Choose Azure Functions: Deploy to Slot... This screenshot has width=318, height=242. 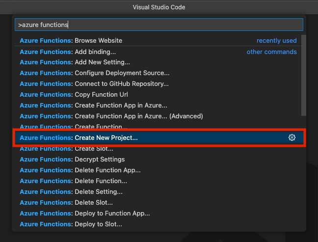tap(159, 224)
